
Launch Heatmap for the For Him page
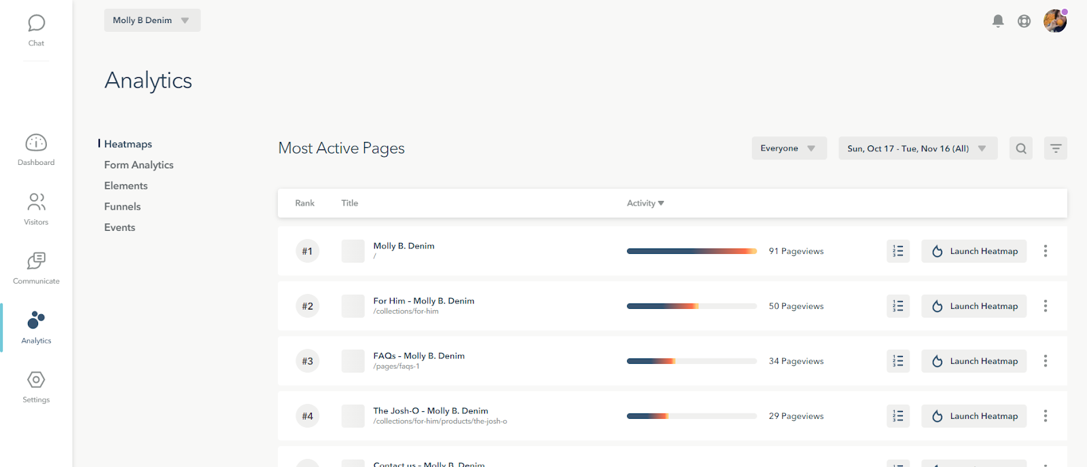pyautogui.click(x=974, y=306)
